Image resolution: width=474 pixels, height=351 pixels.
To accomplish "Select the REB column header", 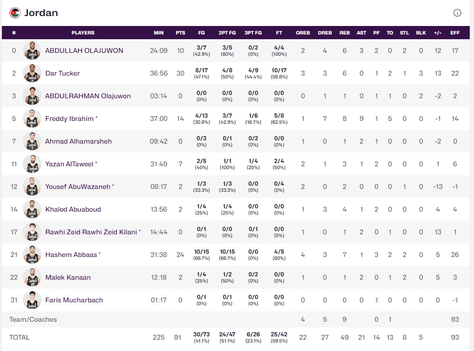I will coord(345,33).
